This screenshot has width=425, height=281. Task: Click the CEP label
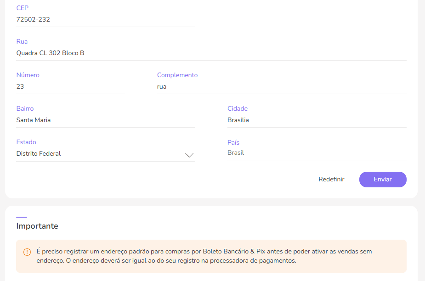[x=22, y=8]
